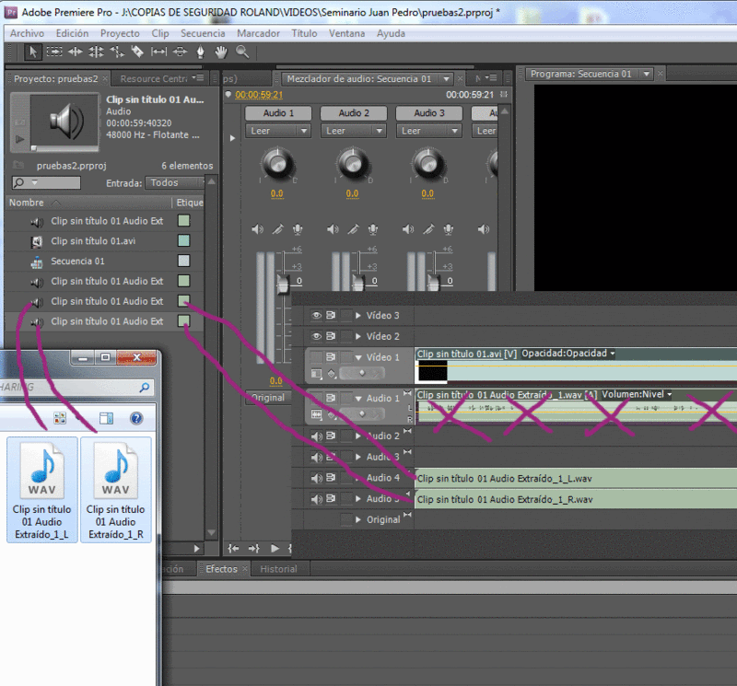Switch to the Efectos tab
This screenshot has height=686, width=737.
coord(221,569)
